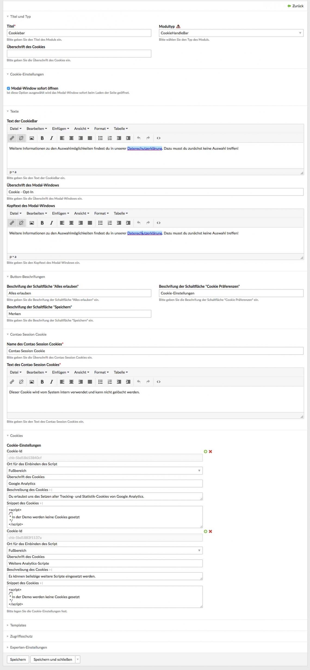Click source code icon in Text der CookieBar editor
Viewport: 310px width, 670px height.
pos(159,138)
